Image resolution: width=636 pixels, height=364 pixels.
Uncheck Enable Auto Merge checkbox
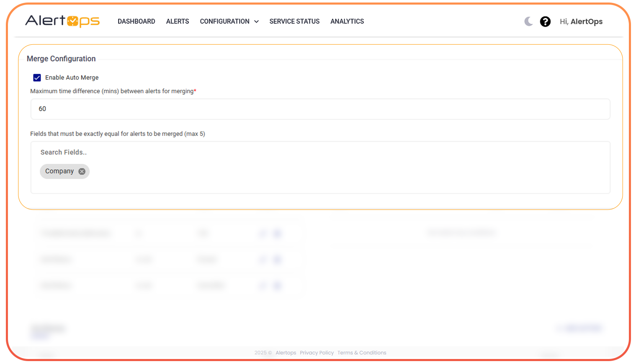point(37,78)
